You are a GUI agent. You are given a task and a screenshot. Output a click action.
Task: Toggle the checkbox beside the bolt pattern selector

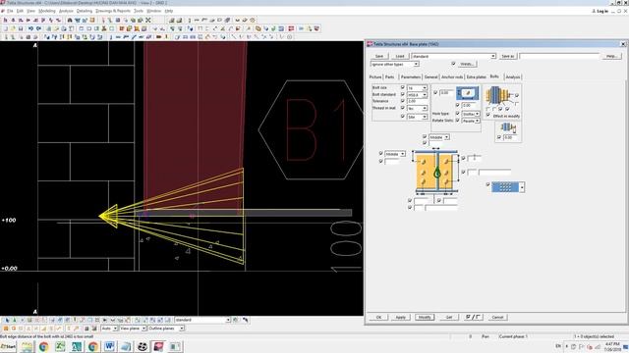coord(487,184)
